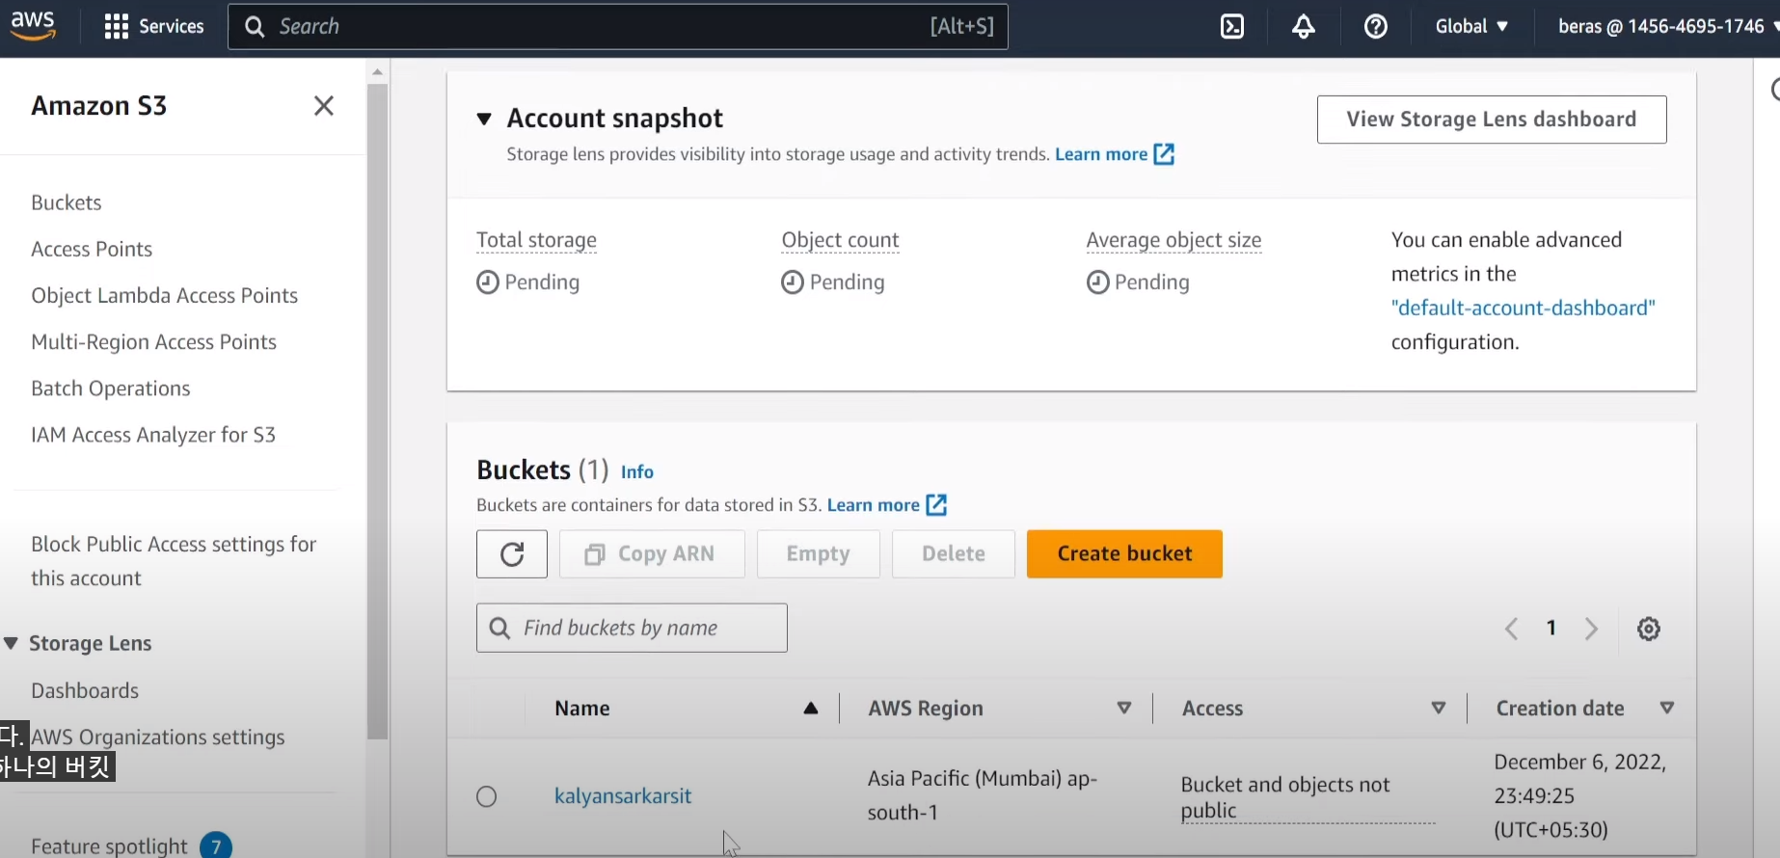The image size is (1780, 858).
Task: Click the Buckets Learn more external link icon
Action: coord(936,505)
